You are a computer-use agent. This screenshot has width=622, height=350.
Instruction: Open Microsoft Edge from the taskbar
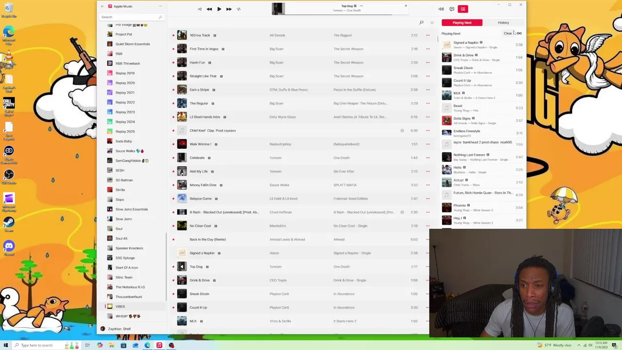pyautogui.click(x=147, y=345)
